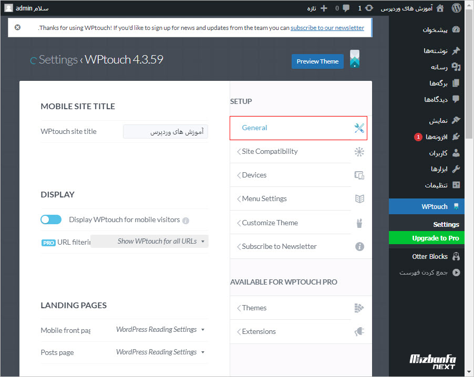Click the پیشخوان dashboard icon
Image resolution: width=474 pixels, height=377 pixels.
[x=456, y=29]
